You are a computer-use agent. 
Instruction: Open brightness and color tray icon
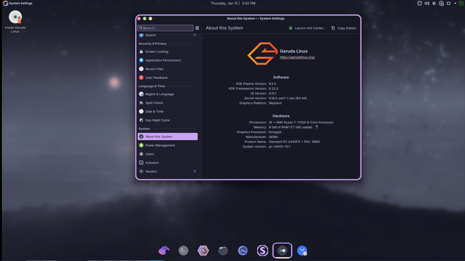[x=434, y=3]
